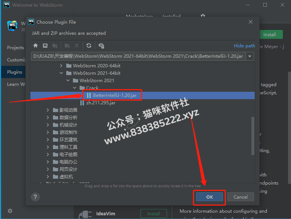Open the path history dropdown
This screenshot has height=219, width=291.
250,56
